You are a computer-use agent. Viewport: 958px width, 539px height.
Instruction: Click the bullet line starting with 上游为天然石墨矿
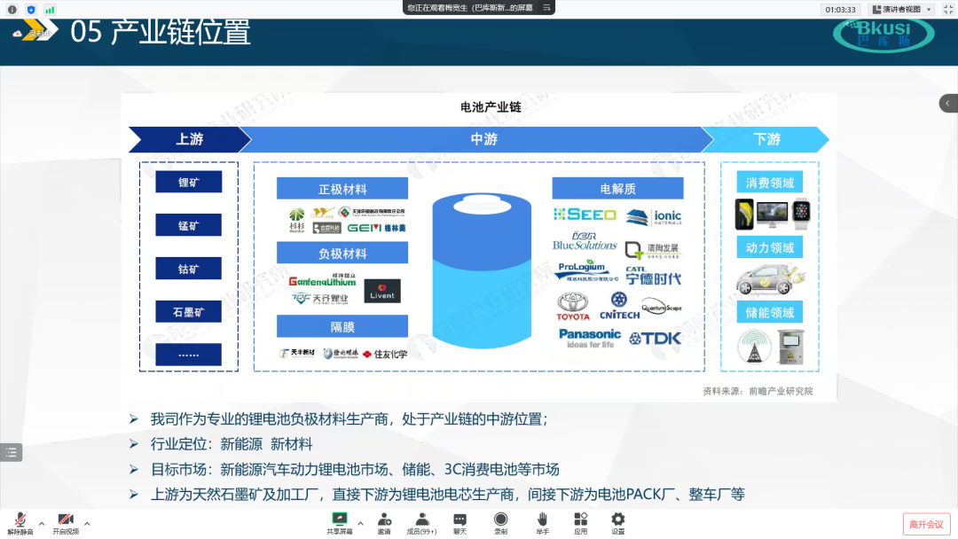click(x=448, y=495)
